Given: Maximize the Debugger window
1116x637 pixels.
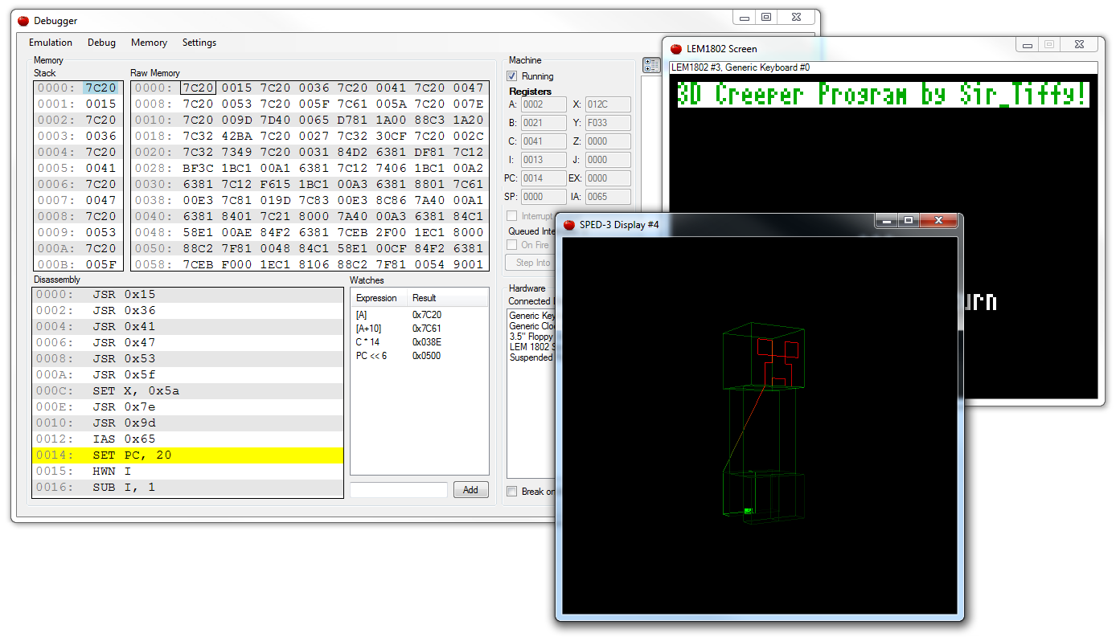Looking at the screenshot, I should (766, 17).
